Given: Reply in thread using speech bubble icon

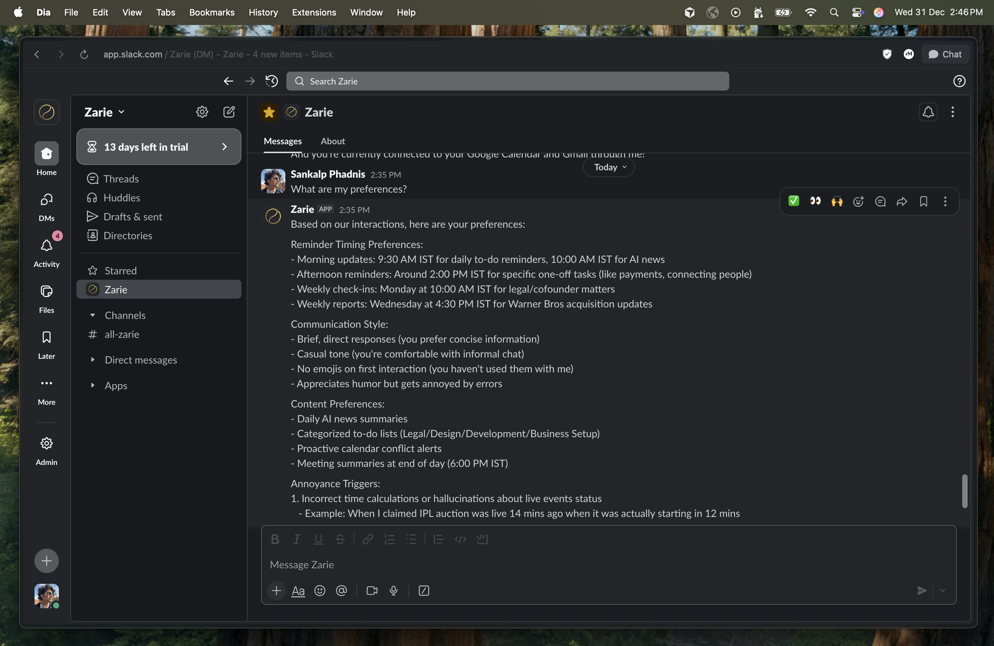Looking at the screenshot, I should point(880,202).
